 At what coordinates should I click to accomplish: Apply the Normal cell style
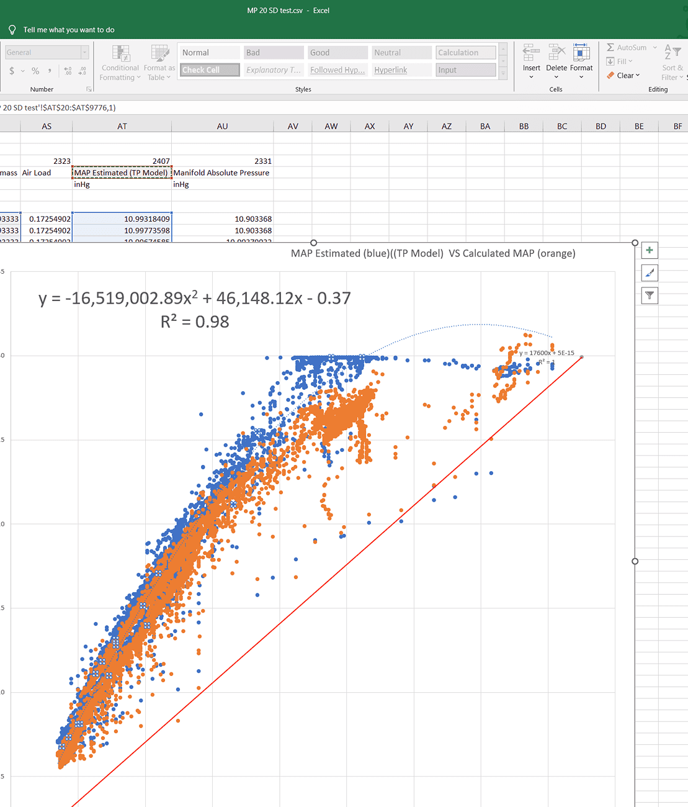click(210, 53)
